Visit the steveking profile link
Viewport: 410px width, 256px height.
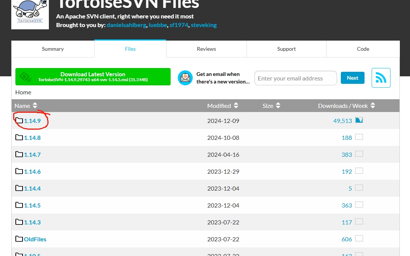click(x=203, y=25)
